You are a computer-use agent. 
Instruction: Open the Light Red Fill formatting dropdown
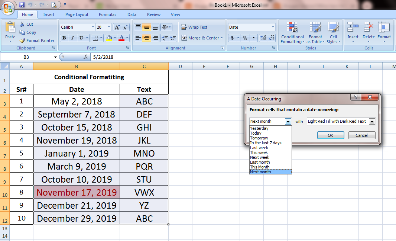tap(372, 121)
